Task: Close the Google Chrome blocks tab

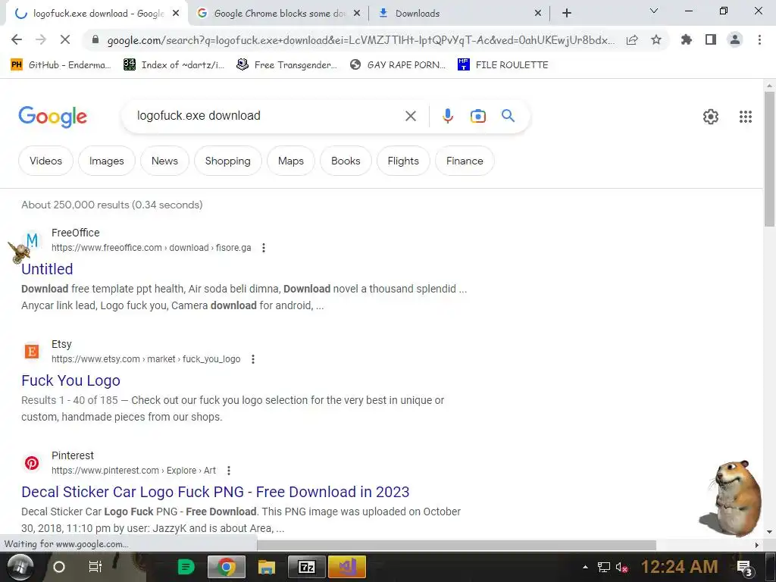Action: point(357,14)
